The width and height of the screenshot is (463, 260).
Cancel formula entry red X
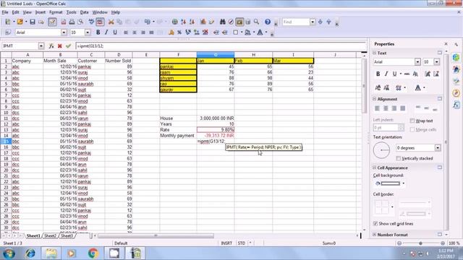coord(60,46)
